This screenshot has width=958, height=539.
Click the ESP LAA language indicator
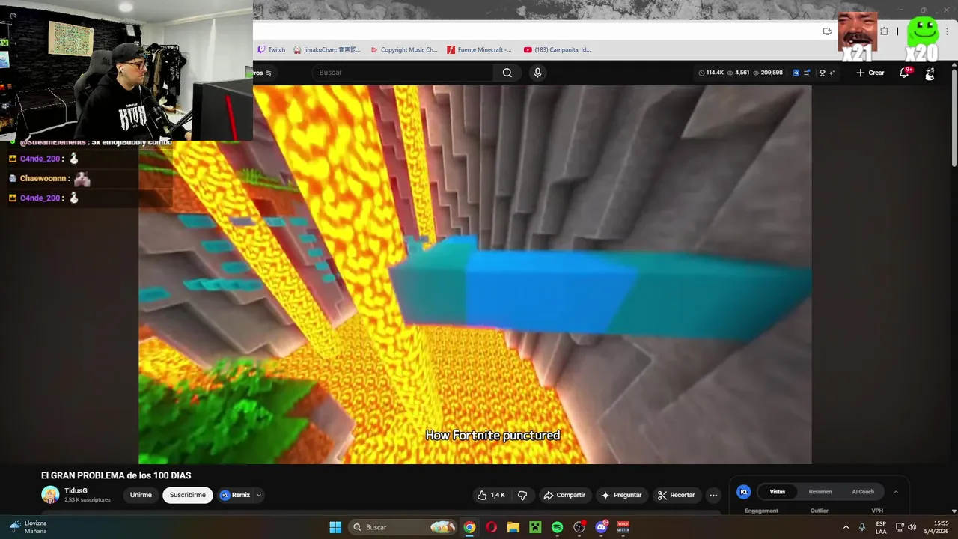tap(881, 527)
